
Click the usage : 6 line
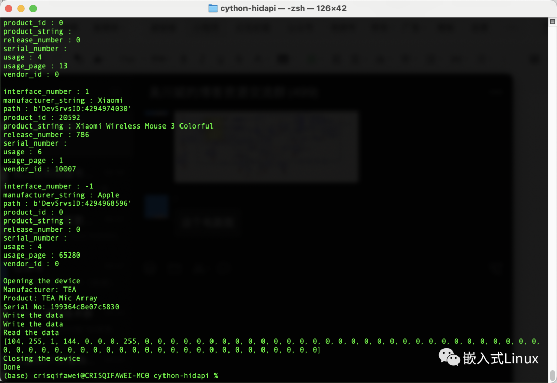(x=22, y=152)
